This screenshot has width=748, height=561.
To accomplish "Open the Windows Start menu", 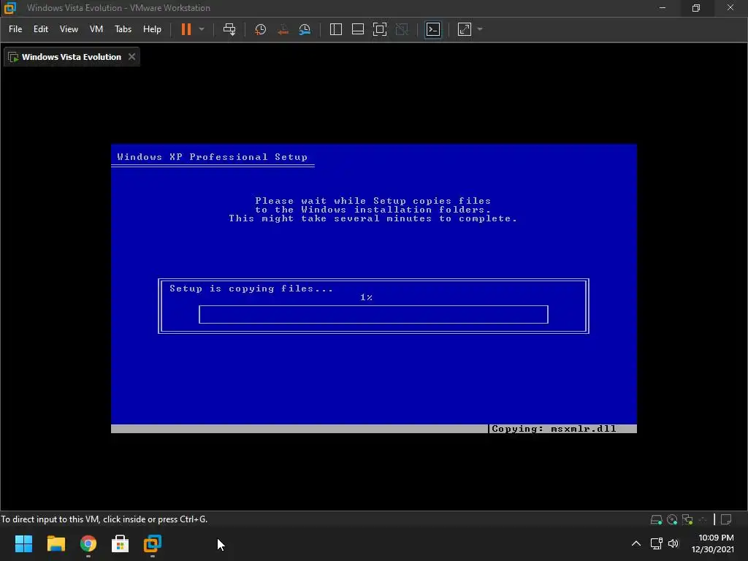I will coord(23,543).
